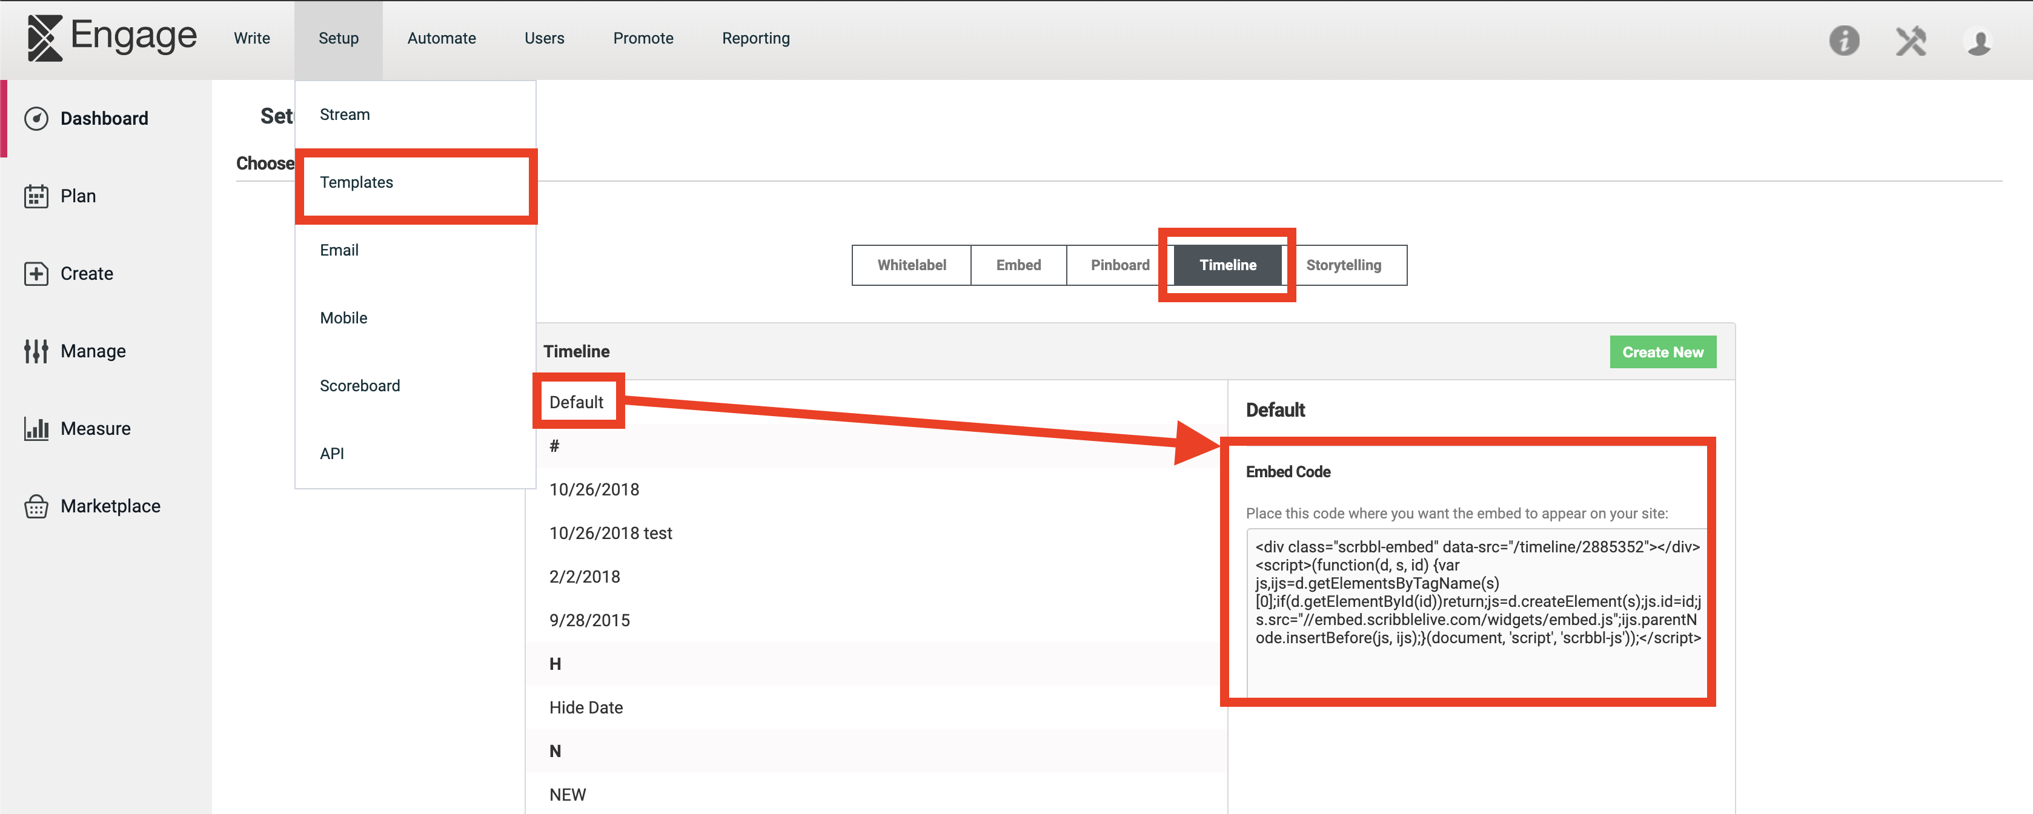Viewport: 2033px width, 814px height.
Task: Choose Mobile in the Setup dropdown
Action: click(x=415, y=318)
